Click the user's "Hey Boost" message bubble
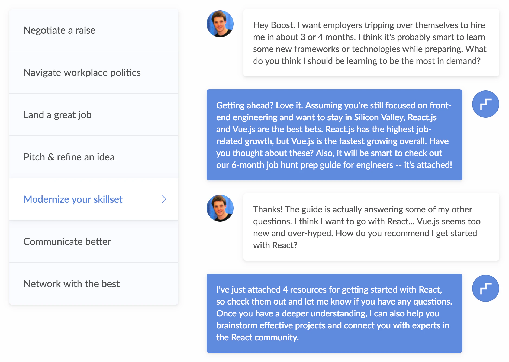Image resolution: width=509 pixels, height=362 pixels. [x=371, y=43]
